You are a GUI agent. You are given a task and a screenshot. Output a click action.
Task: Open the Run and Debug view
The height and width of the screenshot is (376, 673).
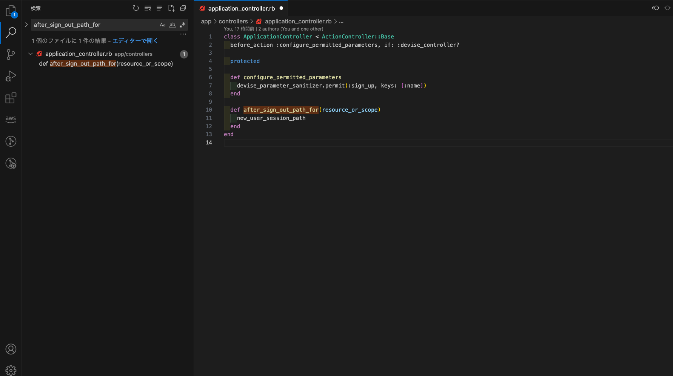pyautogui.click(x=11, y=76)
